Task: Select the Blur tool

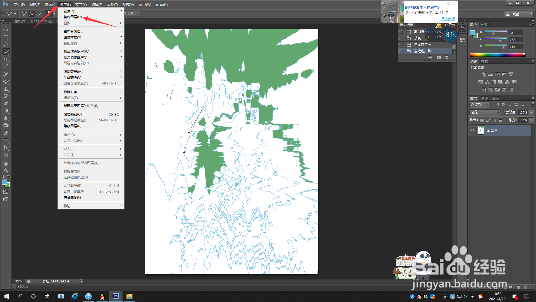Action: [x=6, y=118]
